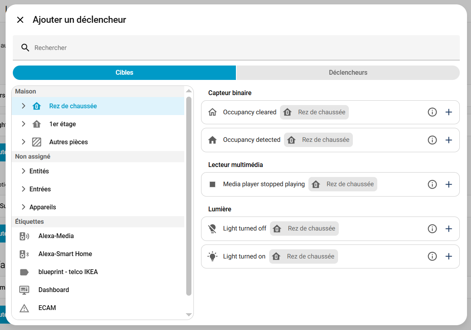Select the Alexa-Media label
The width and height of the screenshot is (471, 330).
[56, 236]
